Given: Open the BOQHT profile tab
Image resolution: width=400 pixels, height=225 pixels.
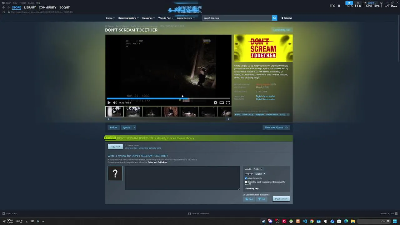Looking at the screenshot, I should point(64,7).
